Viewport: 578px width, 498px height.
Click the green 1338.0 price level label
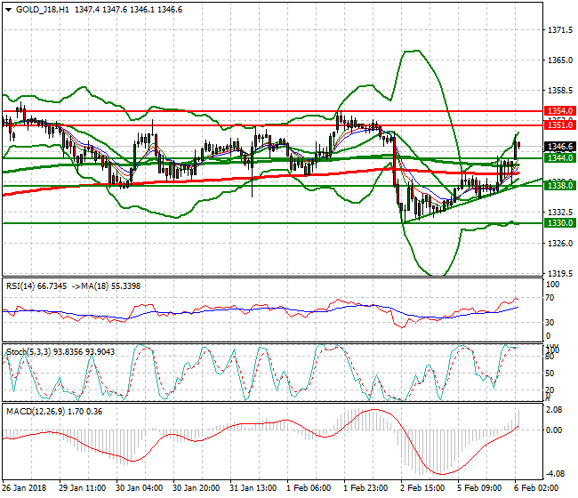pos(558,185)
